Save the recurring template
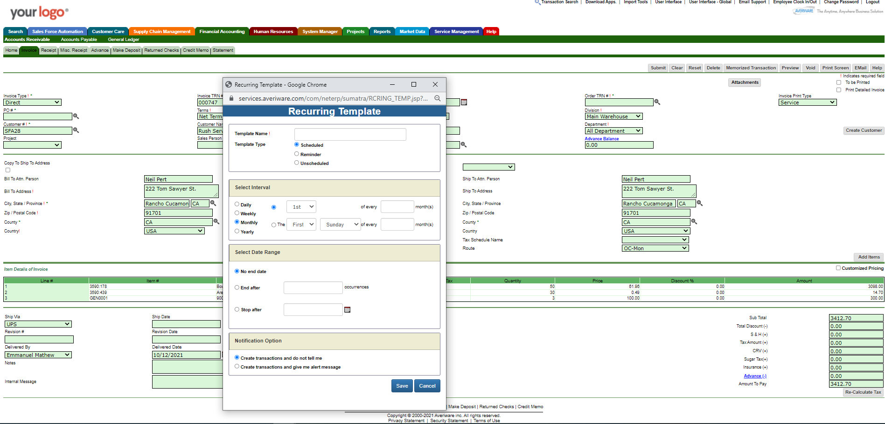 click(402, 385)
